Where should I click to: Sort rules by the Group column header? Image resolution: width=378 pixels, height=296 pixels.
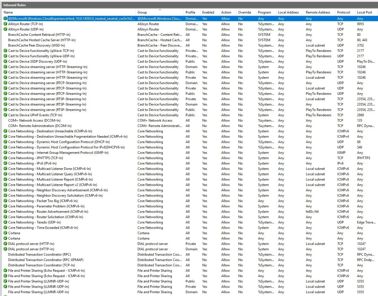(x=160, y=12)
